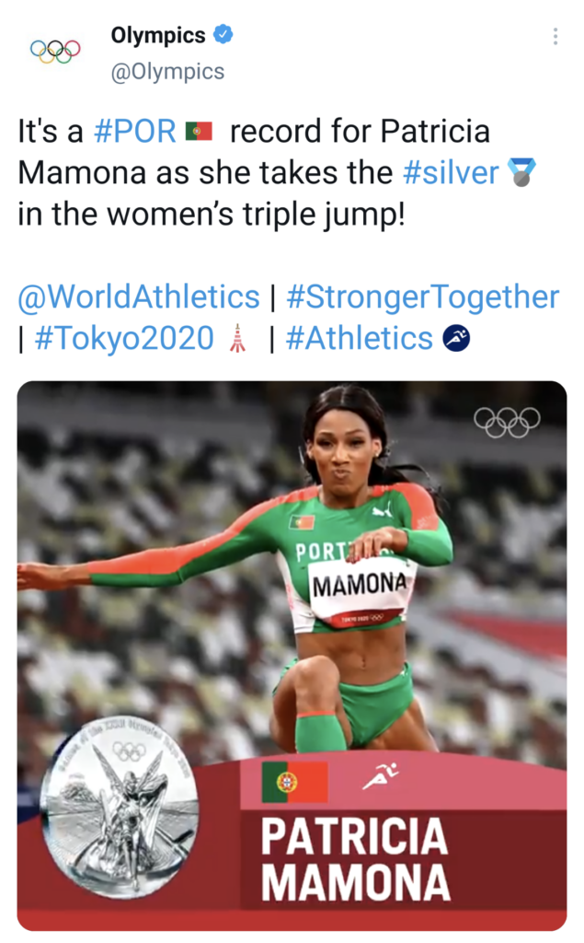This screenshot has height=943, width=584.
Task: Open the @WorldAthletics mention
Action: tap(139, 297)
